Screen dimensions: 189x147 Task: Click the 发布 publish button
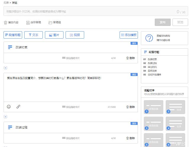coord(162,22)
